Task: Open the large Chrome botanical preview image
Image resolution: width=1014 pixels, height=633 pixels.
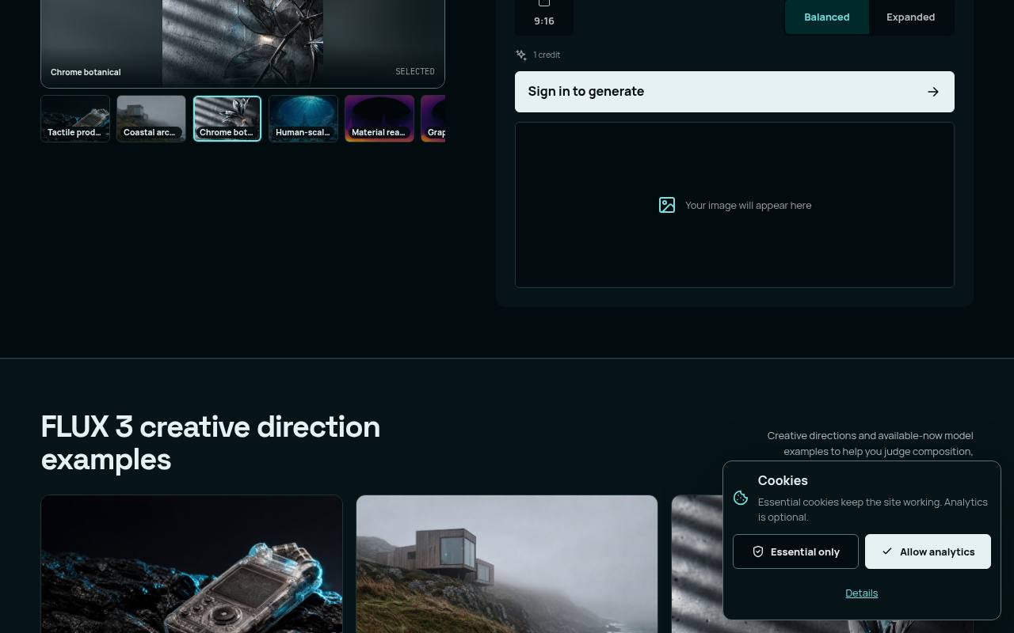Action: [242, 43]
